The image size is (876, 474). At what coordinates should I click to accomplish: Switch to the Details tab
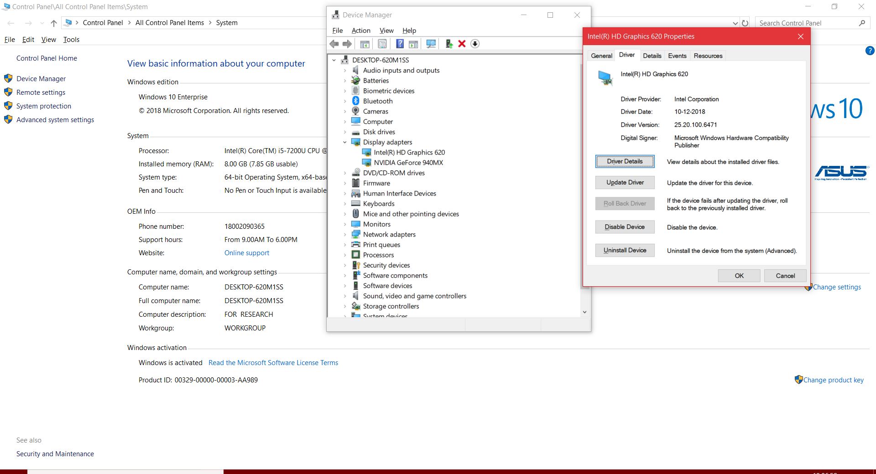652,56
